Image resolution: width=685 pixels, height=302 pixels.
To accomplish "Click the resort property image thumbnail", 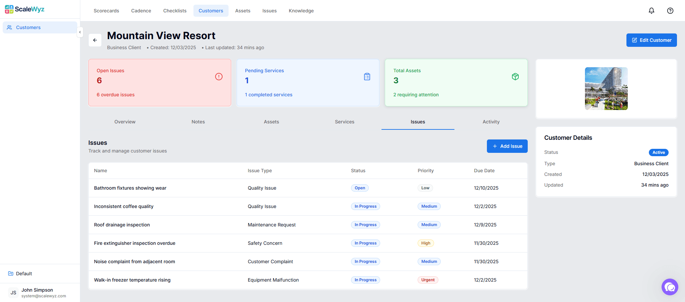I will click(606, 88).
